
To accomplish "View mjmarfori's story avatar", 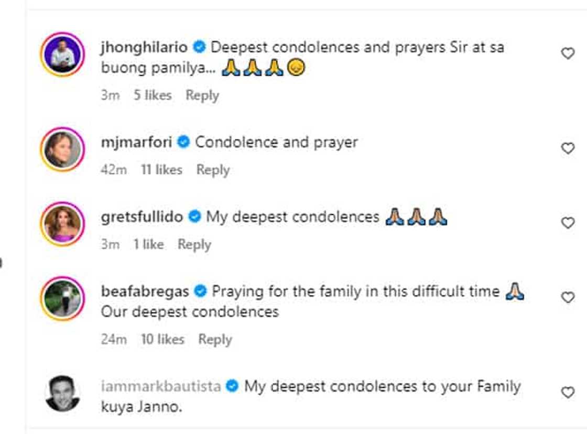I will (x=62, y=149).
